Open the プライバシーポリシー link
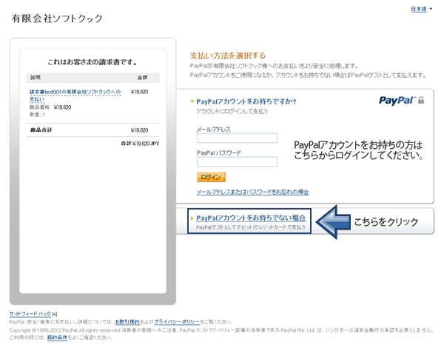The width and height of the screenshot is (444, 348). pyautogui.click(x=177, y=321)
